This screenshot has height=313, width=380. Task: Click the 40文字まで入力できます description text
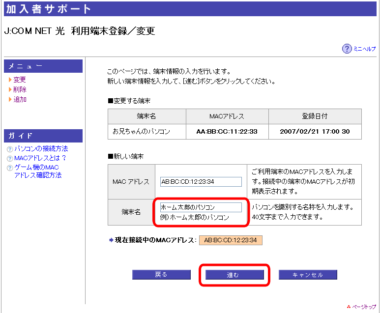287,217
